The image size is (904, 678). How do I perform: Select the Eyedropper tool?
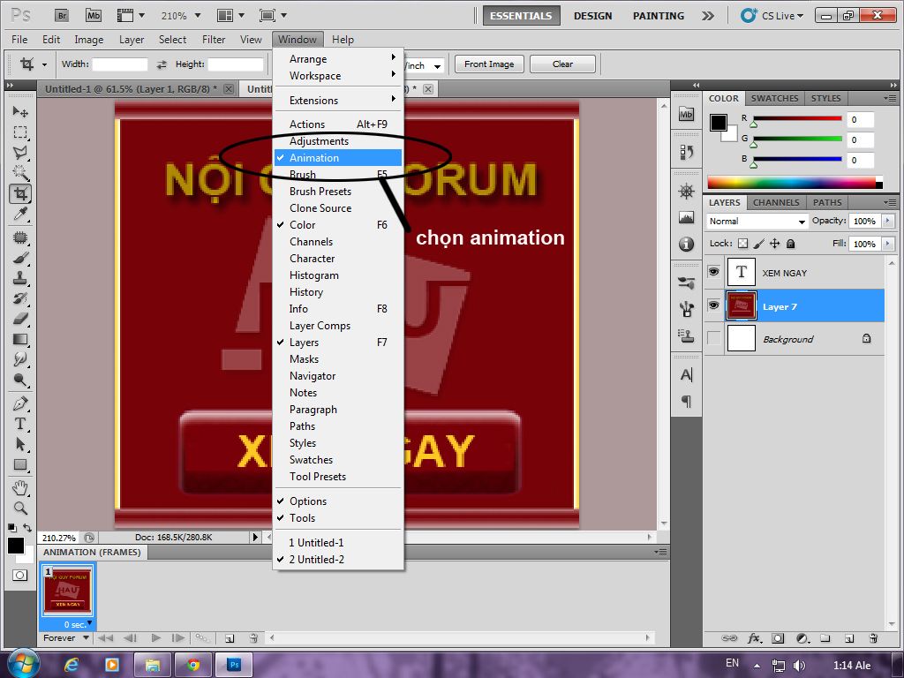[x=20, y=215]
